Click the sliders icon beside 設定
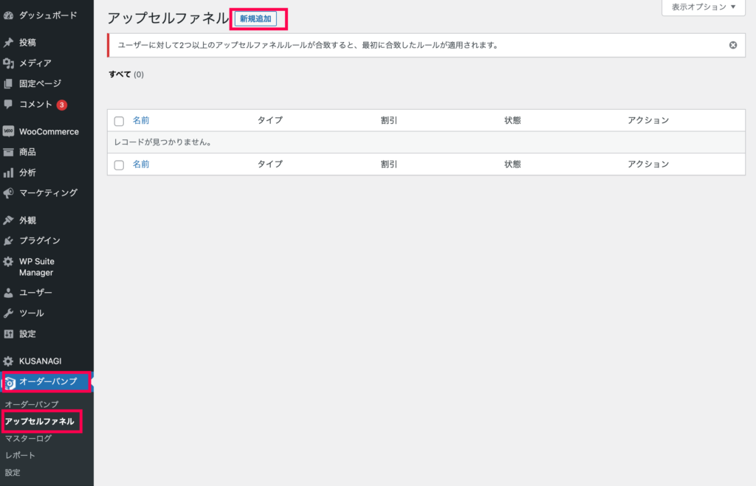Viewport: 756px width, 486px height. [x=8, y=334]
